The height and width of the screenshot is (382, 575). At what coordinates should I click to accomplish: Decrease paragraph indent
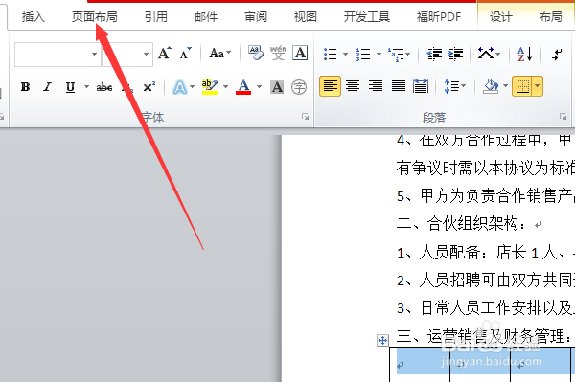(x=434, y=55)
